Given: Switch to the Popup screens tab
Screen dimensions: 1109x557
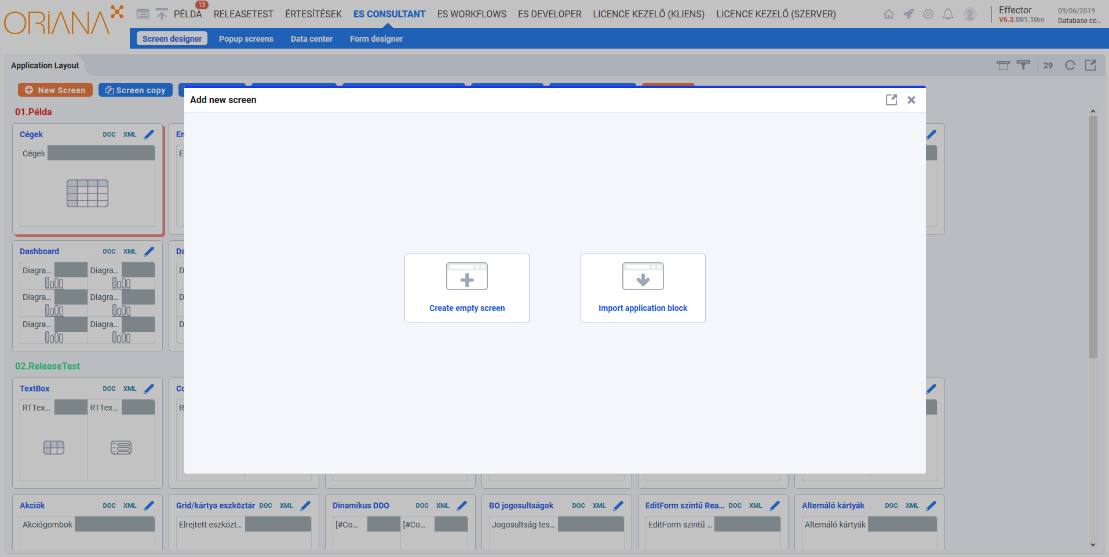Looking at the screenshot, I should coord(246,39).
